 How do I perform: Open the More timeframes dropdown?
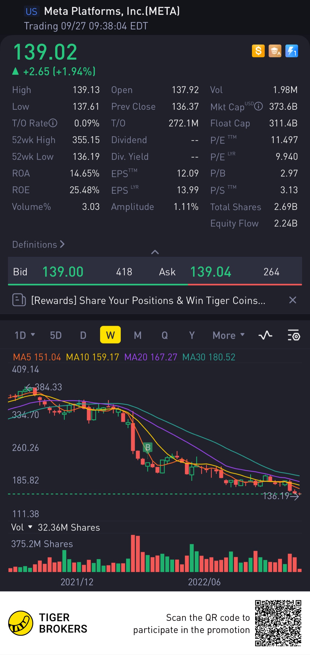(x=228, y=335)
